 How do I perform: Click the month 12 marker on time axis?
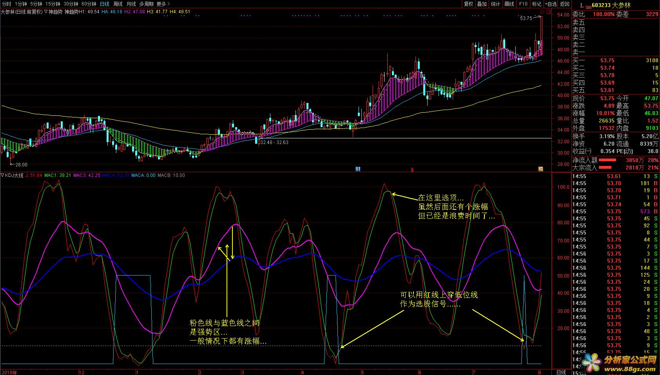tap(82, 372)
